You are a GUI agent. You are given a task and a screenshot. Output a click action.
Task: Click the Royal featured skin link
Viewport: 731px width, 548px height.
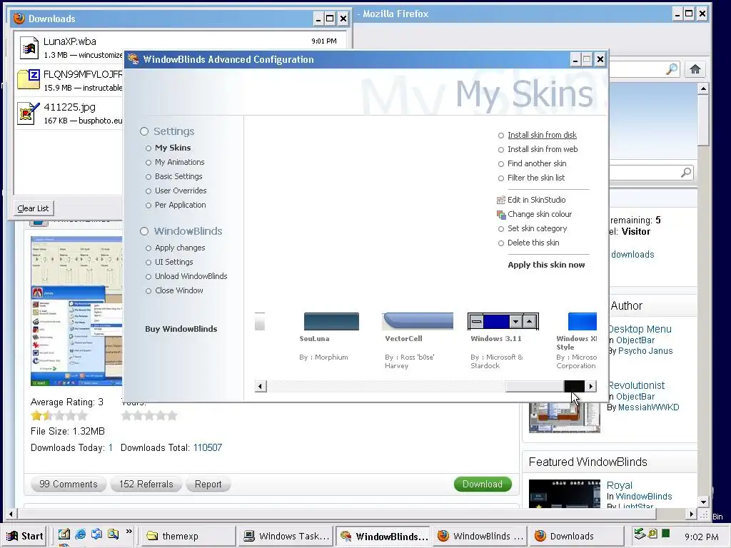(619, 485)
